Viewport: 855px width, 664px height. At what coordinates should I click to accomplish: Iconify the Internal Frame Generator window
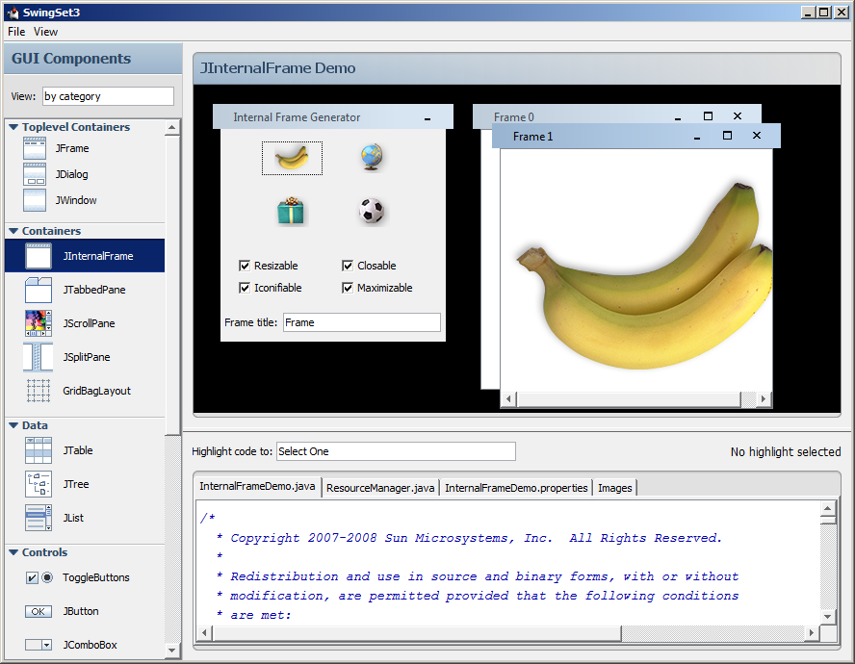click(x=427, y=117)
